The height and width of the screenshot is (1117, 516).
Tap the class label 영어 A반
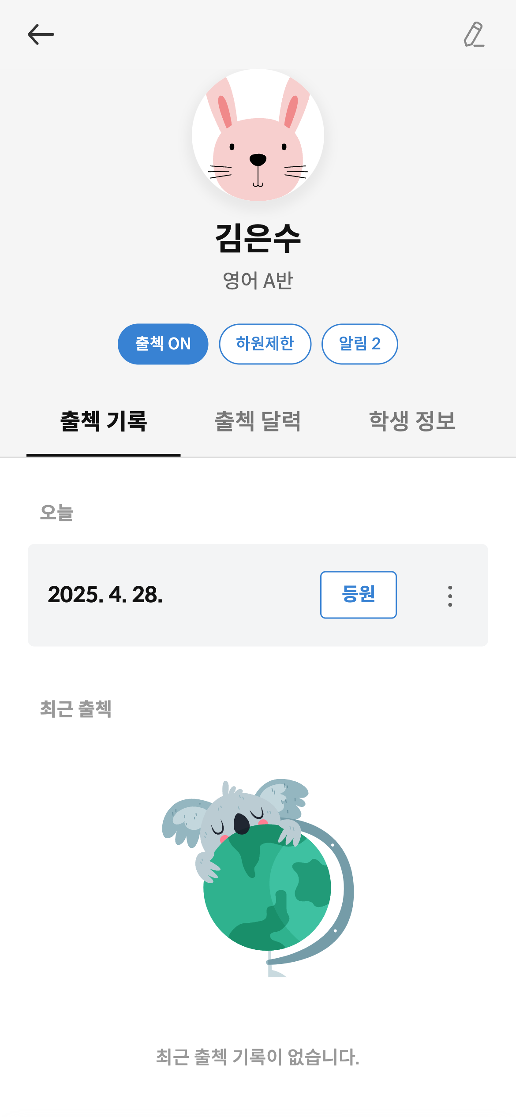tap(258, 281)
